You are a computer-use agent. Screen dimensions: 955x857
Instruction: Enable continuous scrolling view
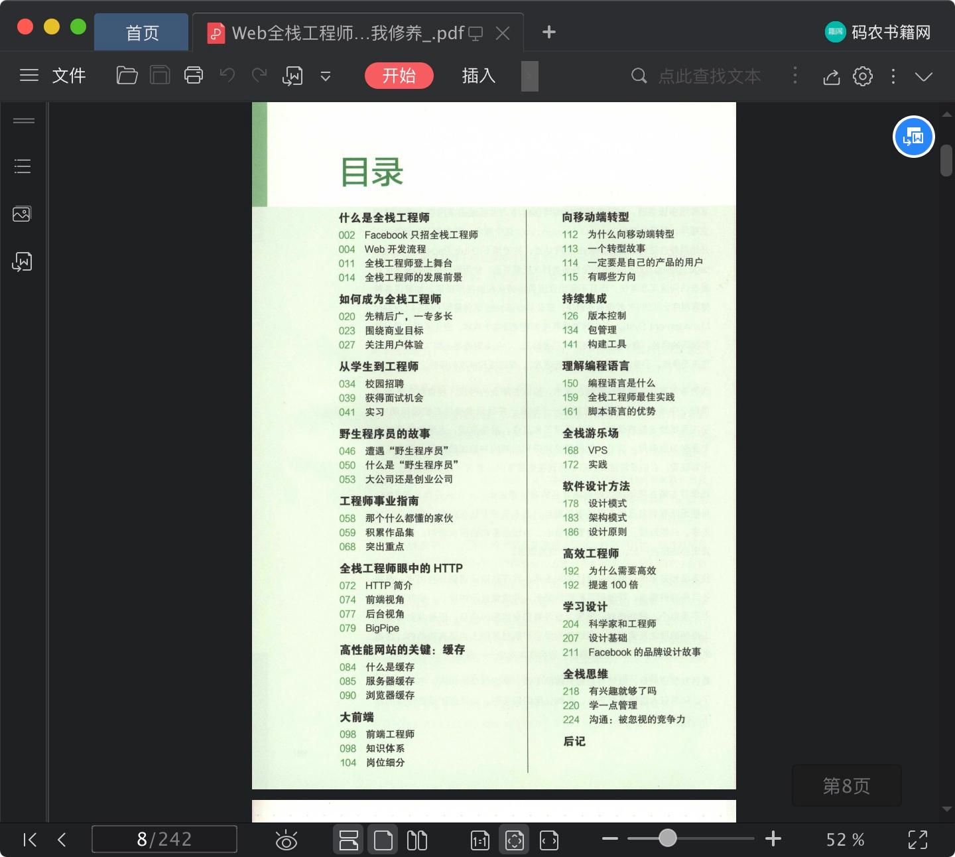[348, 840]
